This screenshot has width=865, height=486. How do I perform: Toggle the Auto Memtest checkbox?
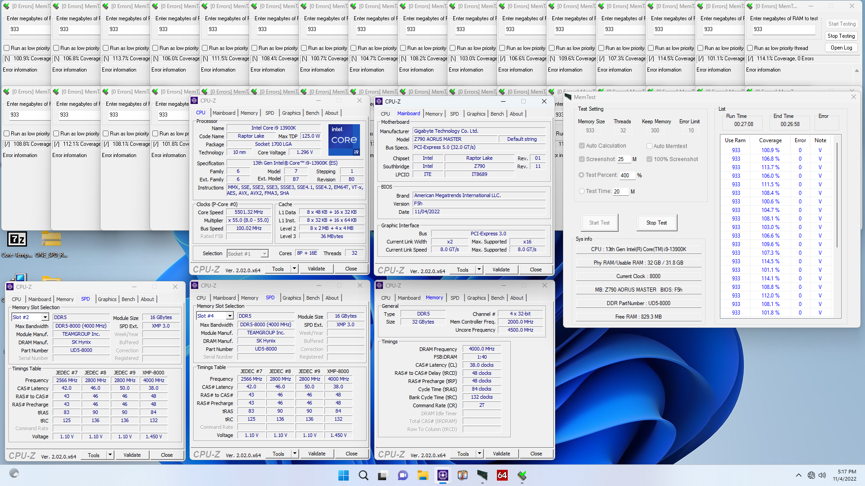tap(649, 146)
